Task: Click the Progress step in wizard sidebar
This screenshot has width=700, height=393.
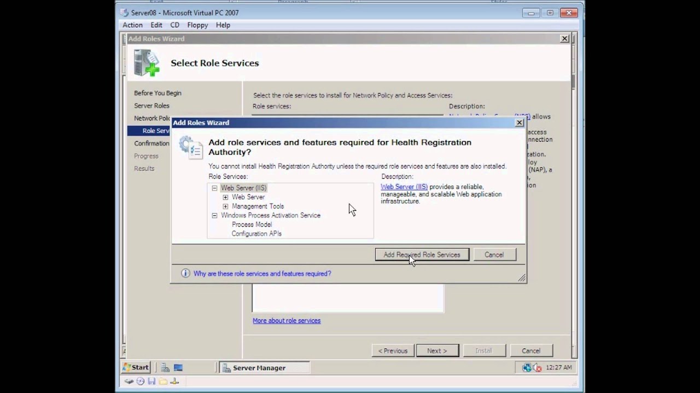Action: coord(146,156)
